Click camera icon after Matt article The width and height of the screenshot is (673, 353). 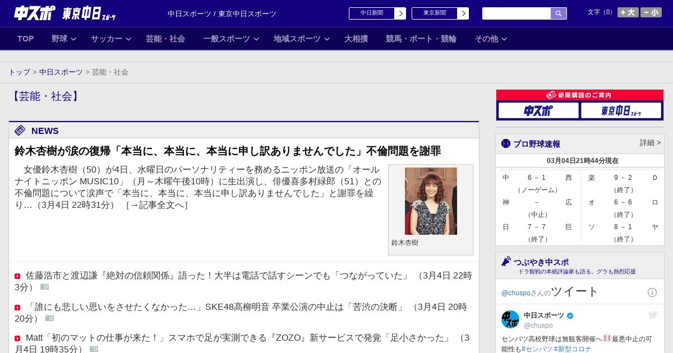click(x=94, y=349)
